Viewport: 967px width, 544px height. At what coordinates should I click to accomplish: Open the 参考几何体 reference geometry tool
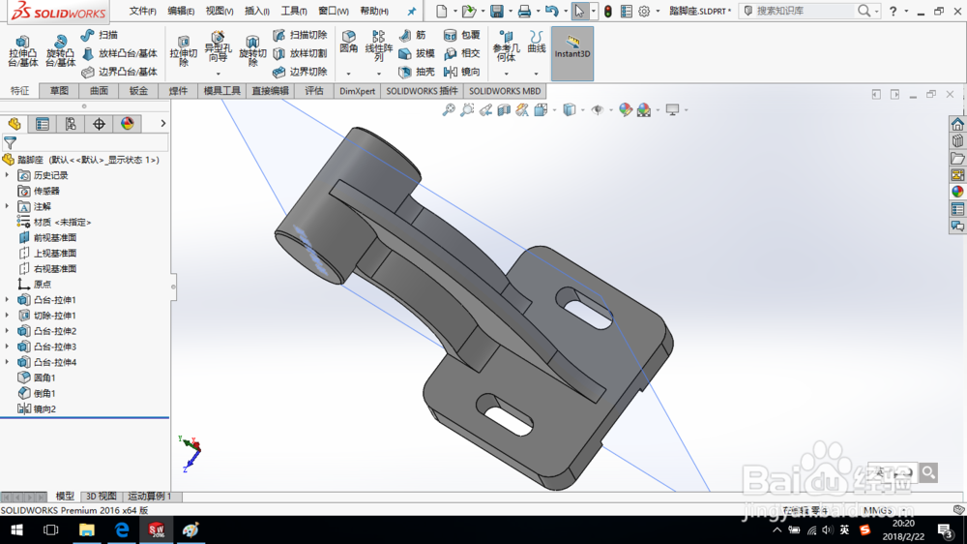tap(506, 45)
